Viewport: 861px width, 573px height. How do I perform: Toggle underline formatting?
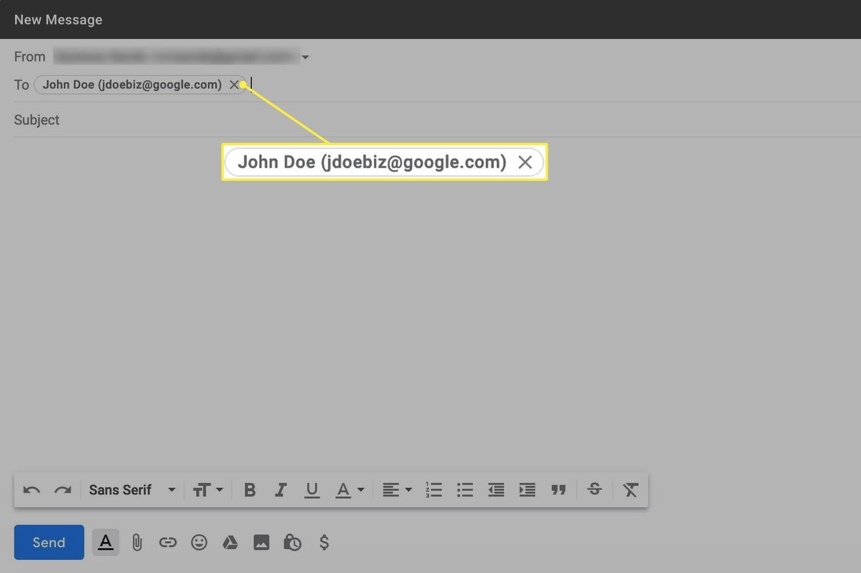tap(312, 490)
